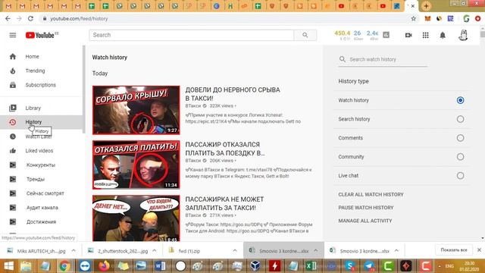Viewport: 485px width, 273px height.
Task: Open thumbnail ДЕНЕГ НЕТ video
Action: 136,218
